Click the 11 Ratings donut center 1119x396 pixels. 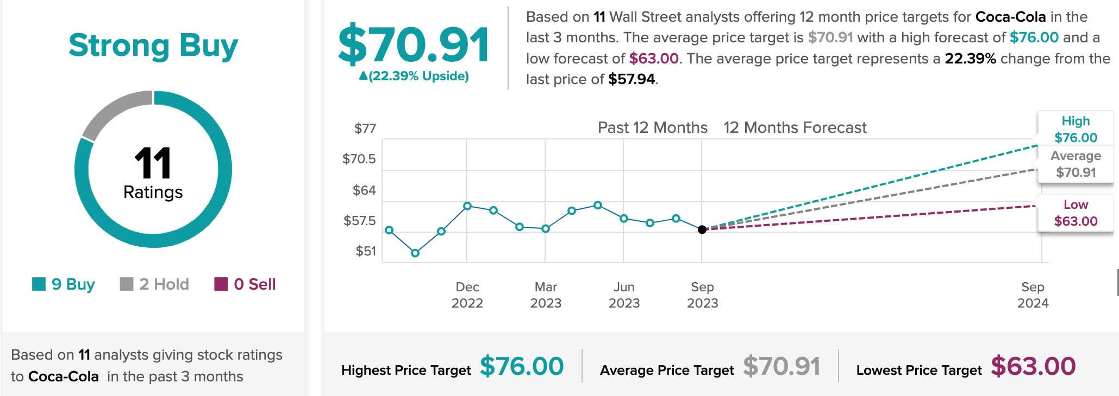point(153,171)
